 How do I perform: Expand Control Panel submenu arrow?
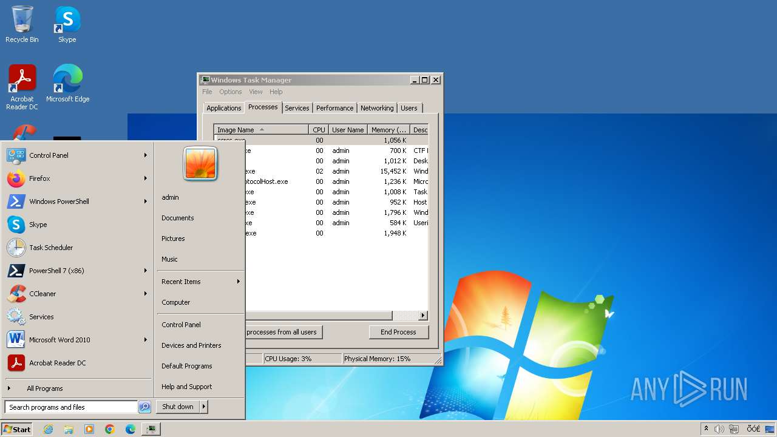click(x=146, y=155)
